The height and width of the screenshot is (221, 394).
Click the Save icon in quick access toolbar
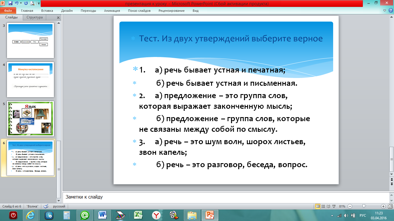10,3
